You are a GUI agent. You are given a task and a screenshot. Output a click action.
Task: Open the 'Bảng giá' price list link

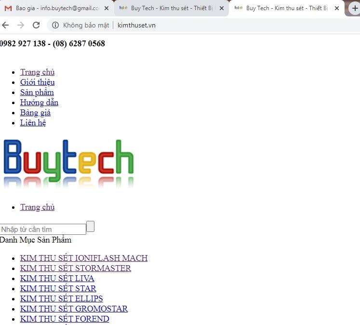click(35, 112)
